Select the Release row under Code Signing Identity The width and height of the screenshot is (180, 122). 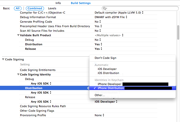pos(30,97)
